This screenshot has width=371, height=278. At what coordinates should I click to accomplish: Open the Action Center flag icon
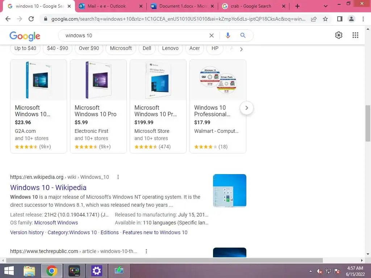pos(337,271)
